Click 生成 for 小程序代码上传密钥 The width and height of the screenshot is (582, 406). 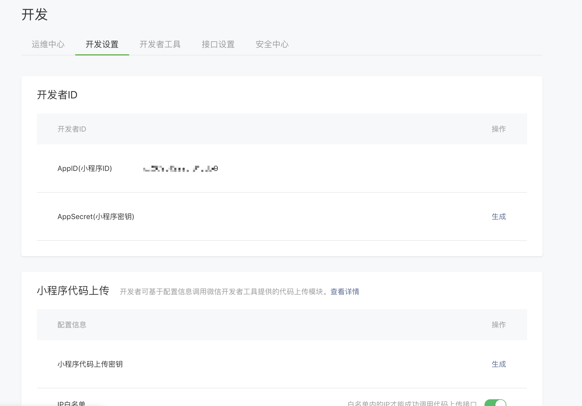[x=498, y=364]
